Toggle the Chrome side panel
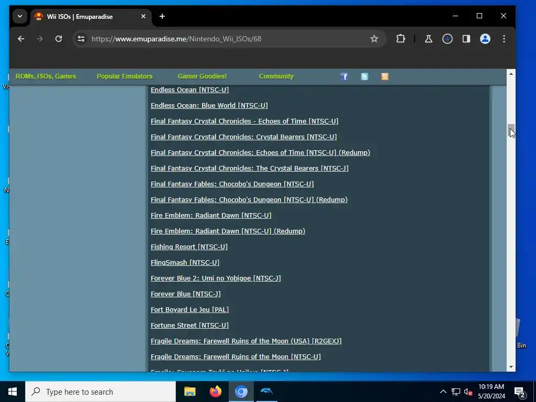The image size is (536, 402). tap(466, 39)
